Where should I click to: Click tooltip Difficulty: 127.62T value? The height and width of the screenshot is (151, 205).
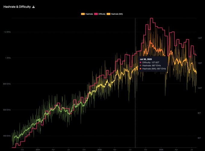[x=151, y=62]
